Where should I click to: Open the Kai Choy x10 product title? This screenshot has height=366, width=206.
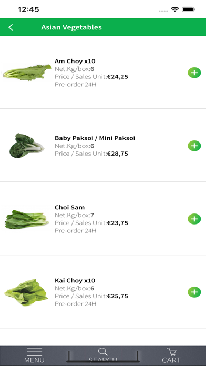click(x=75, y=280)
